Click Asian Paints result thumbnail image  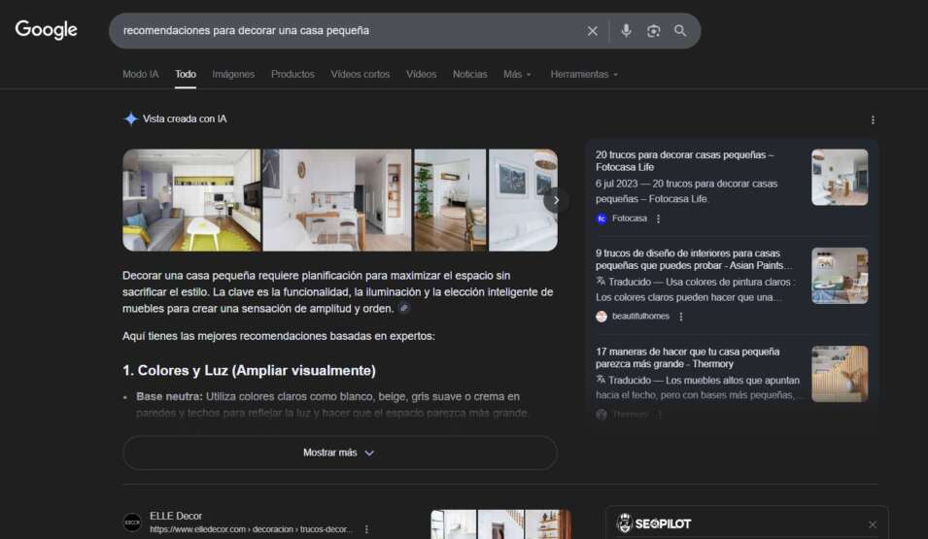pyautogui.click(x=840, y=276)
